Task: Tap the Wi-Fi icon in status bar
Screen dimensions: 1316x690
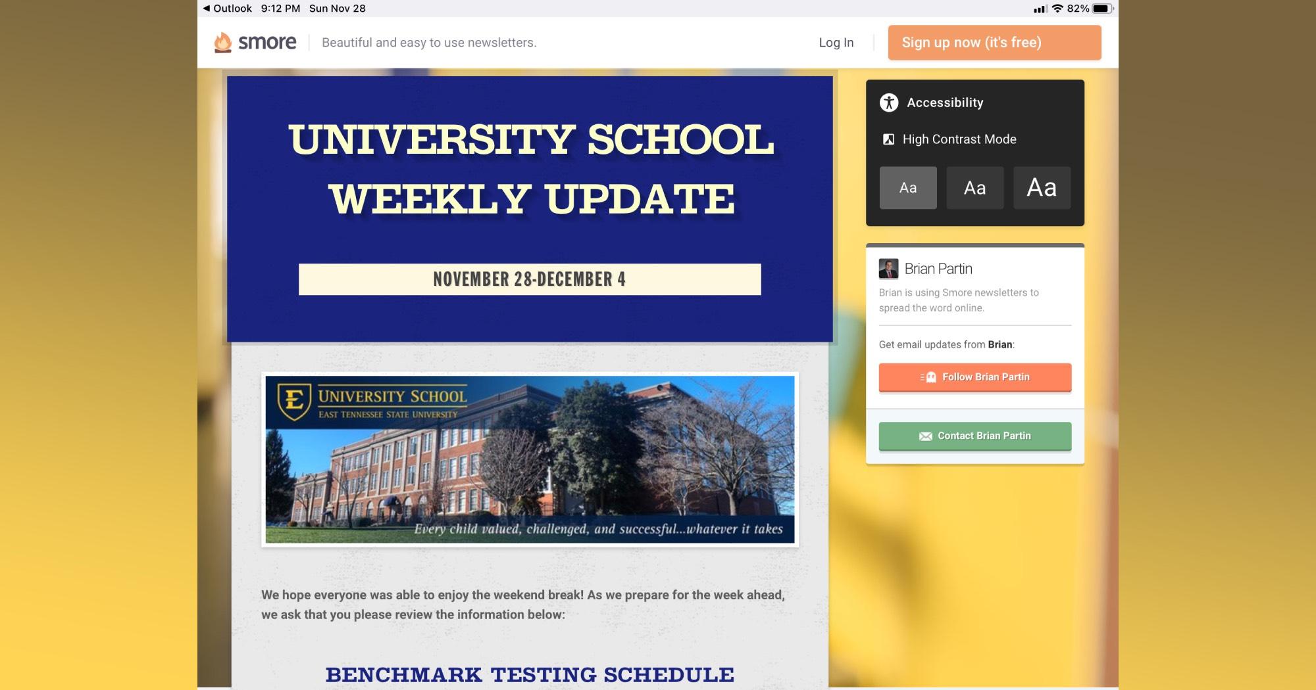Action: coord(1057,9)
